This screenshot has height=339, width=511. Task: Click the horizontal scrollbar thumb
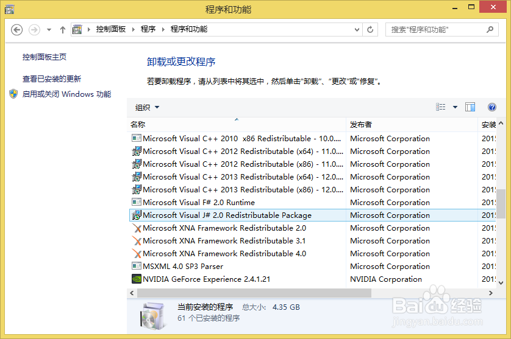(254, 293)
